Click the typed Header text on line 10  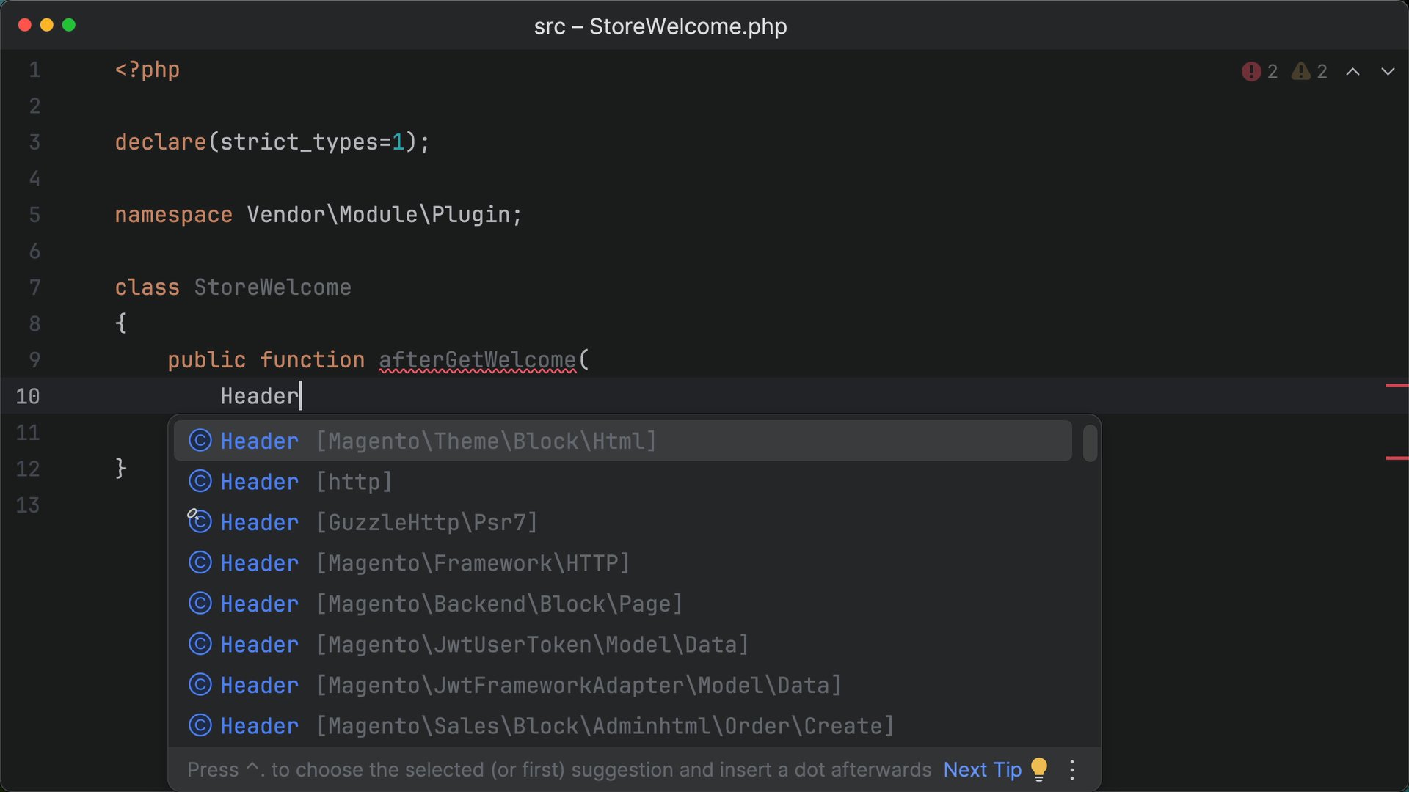pos(260,396)
